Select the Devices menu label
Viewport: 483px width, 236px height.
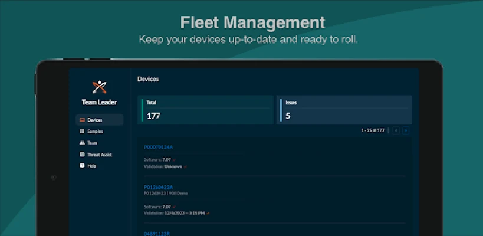95,120
